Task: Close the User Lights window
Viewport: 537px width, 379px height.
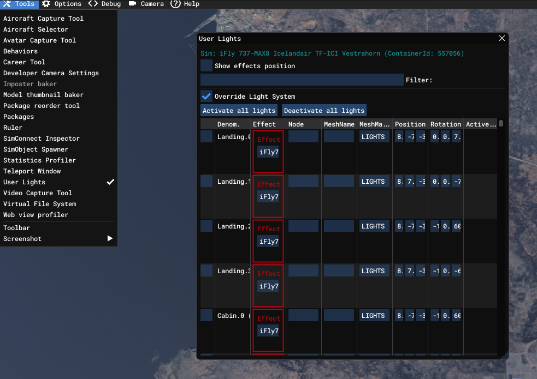Action: (502, 39)
